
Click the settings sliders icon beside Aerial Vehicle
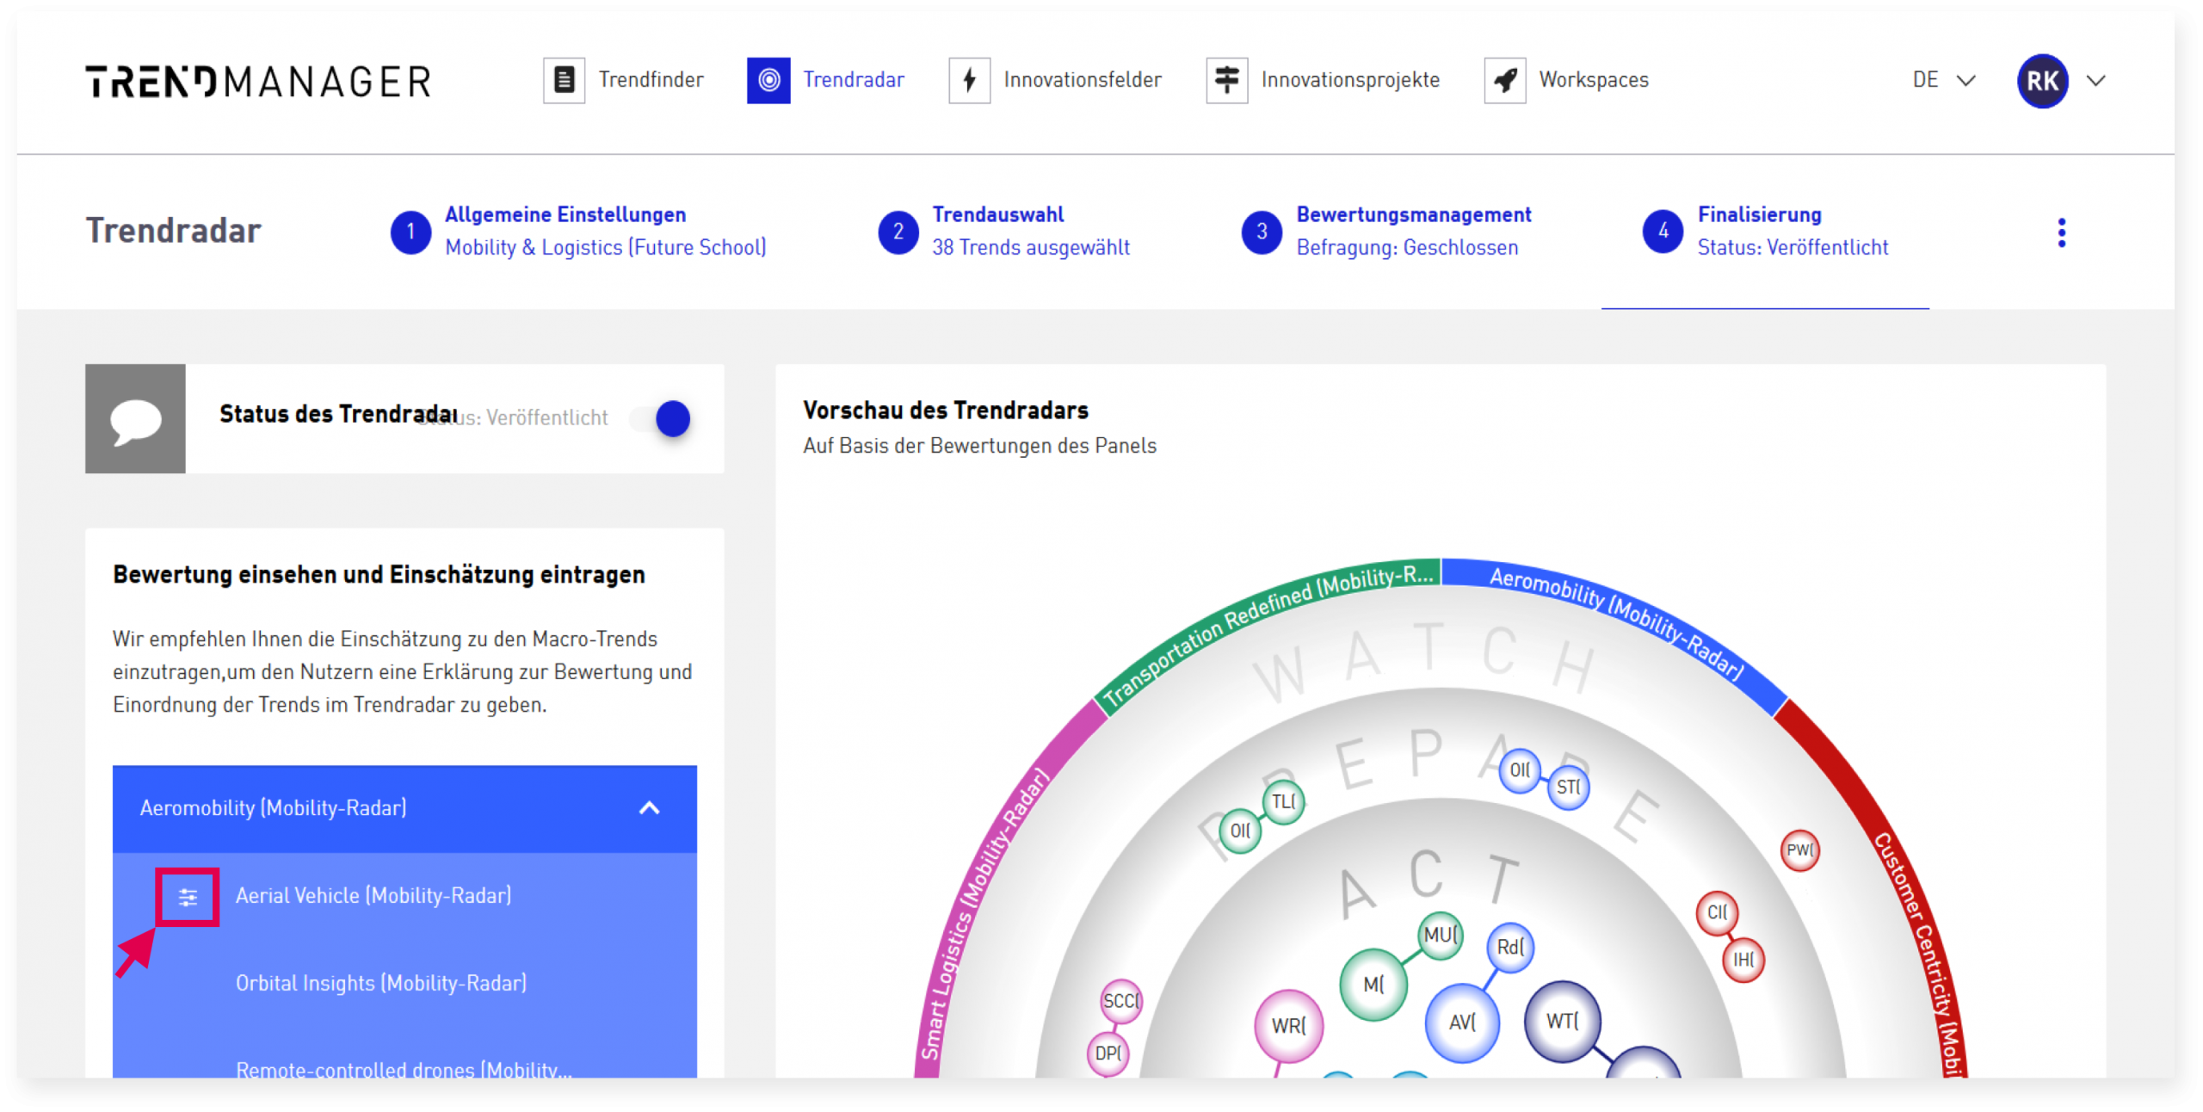click(188, 897)
